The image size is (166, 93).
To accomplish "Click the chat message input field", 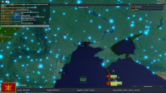I will coord(25,26).
